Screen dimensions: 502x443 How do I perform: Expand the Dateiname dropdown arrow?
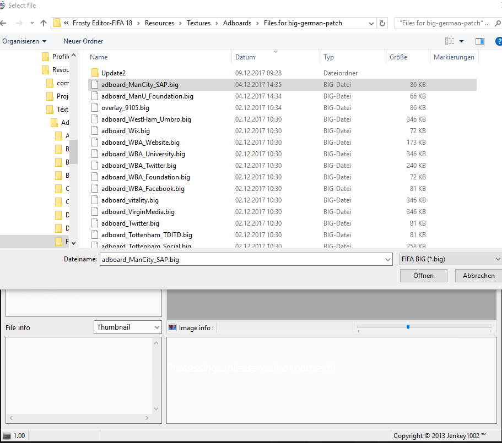click(x=388, y=260)
